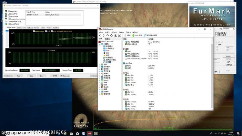
Task: Go up one level in AIDA64 toolbar
Action: click(x=107, y=36)
